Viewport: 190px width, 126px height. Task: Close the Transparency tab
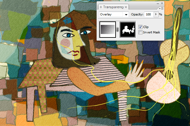[x=126, y=7]
